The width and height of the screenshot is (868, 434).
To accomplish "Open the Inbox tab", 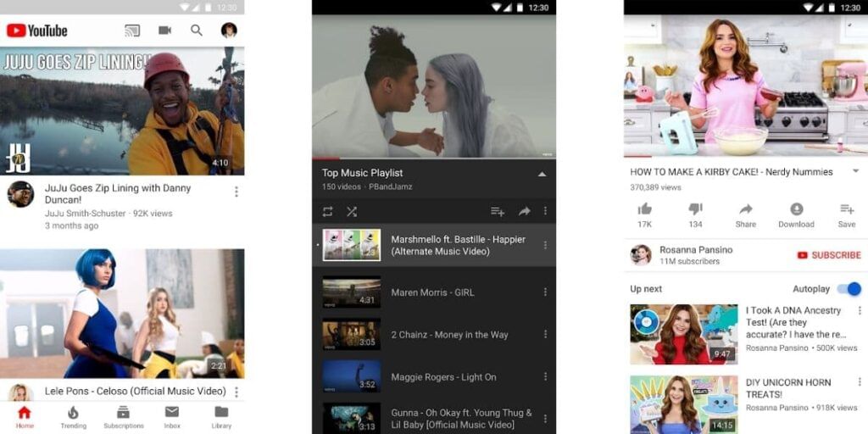I will (x=172, y=417).
